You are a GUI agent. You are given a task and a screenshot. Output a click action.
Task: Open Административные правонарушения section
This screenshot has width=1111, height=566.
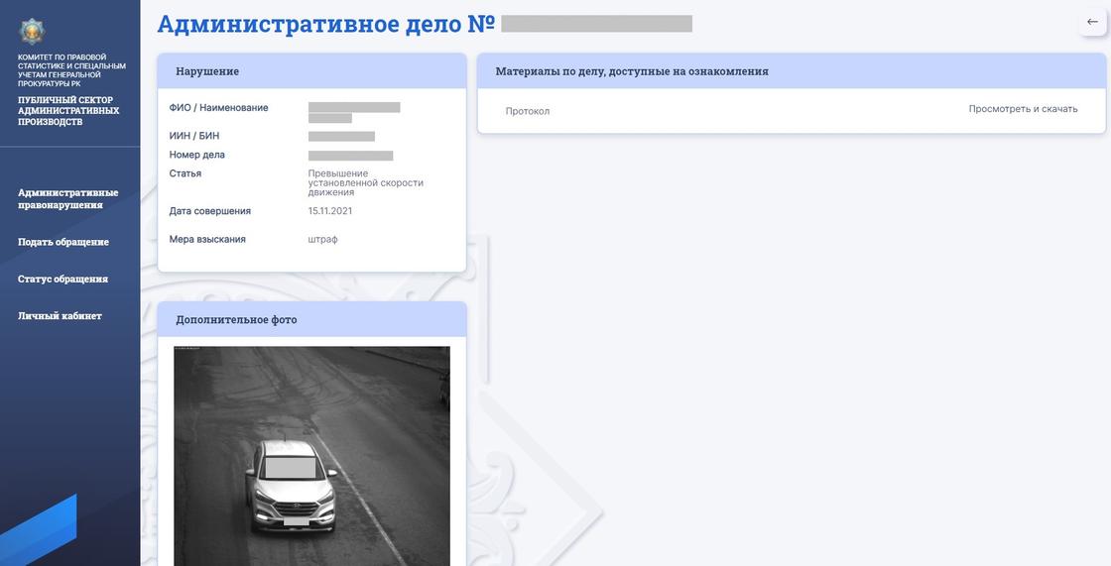click(68, 199)
